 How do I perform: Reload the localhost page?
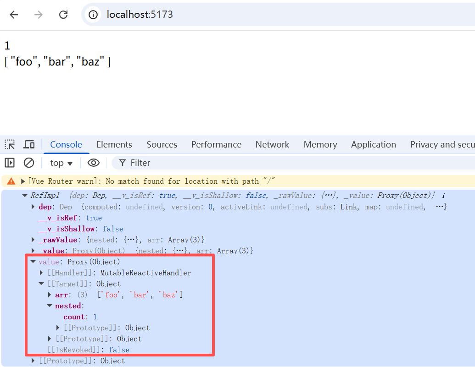63,15
